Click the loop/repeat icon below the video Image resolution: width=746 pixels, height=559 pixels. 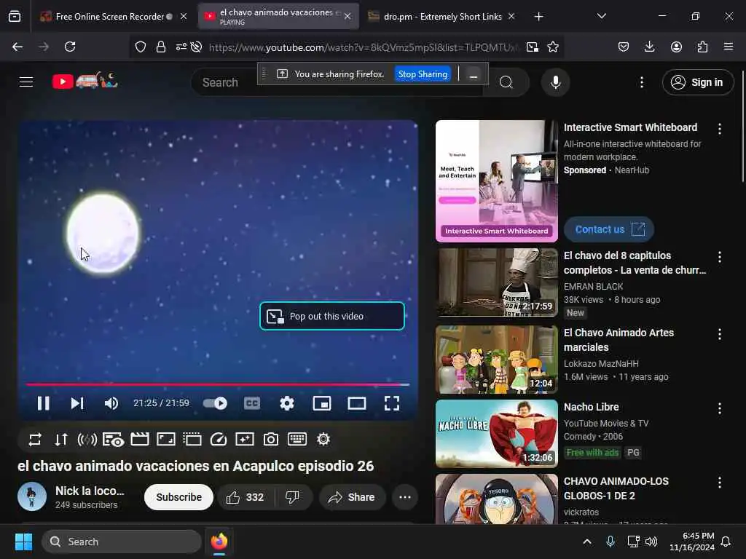(35, 439)
